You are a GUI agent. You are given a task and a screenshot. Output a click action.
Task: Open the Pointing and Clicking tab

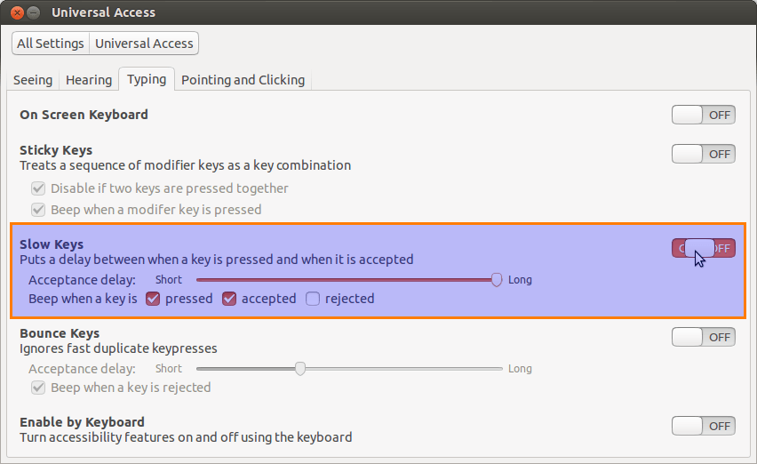click(243, 80)
